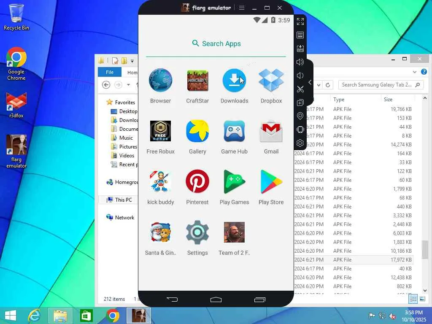Viewport: 432px width, 324px height.
Task: Click the shake device icon in sidebar
Action: pyautogui.click(x=300, y=130)
